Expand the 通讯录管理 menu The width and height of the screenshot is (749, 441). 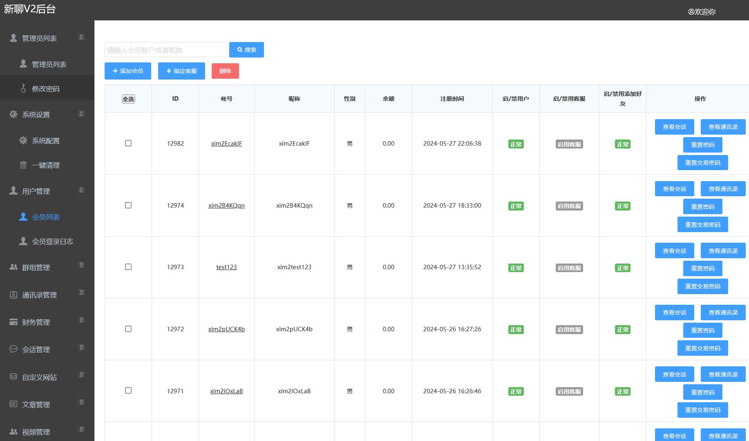(81, 293)
